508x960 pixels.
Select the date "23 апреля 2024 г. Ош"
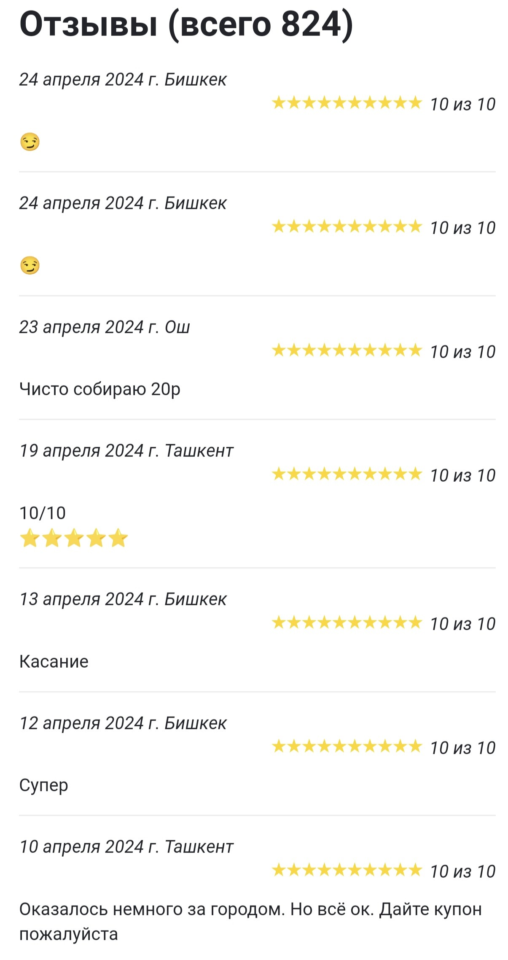tap(105, 327)
